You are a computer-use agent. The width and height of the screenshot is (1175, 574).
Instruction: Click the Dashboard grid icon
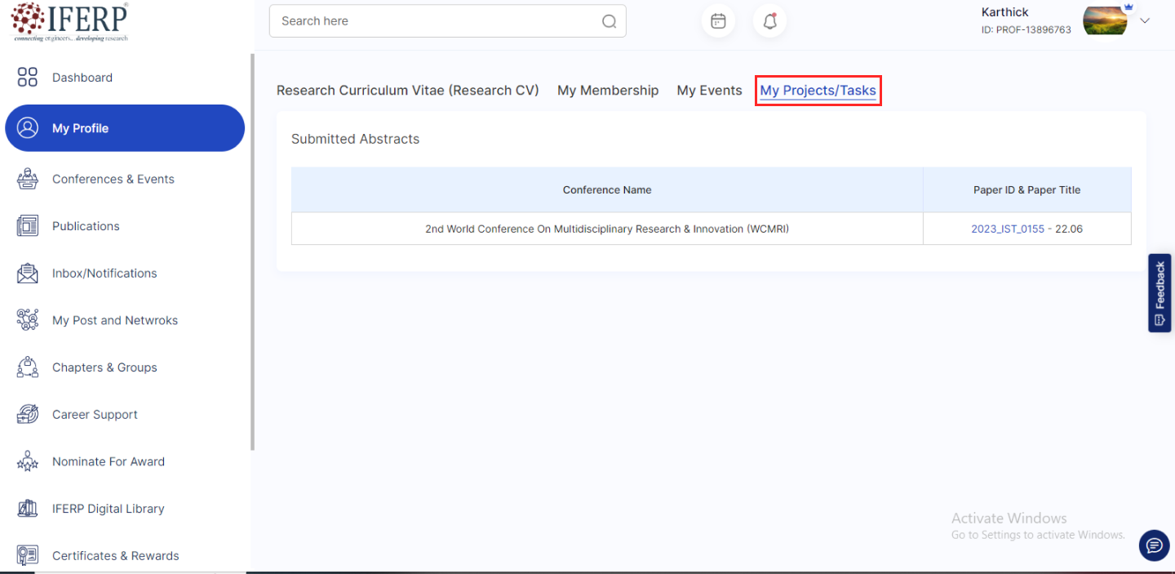28,78
